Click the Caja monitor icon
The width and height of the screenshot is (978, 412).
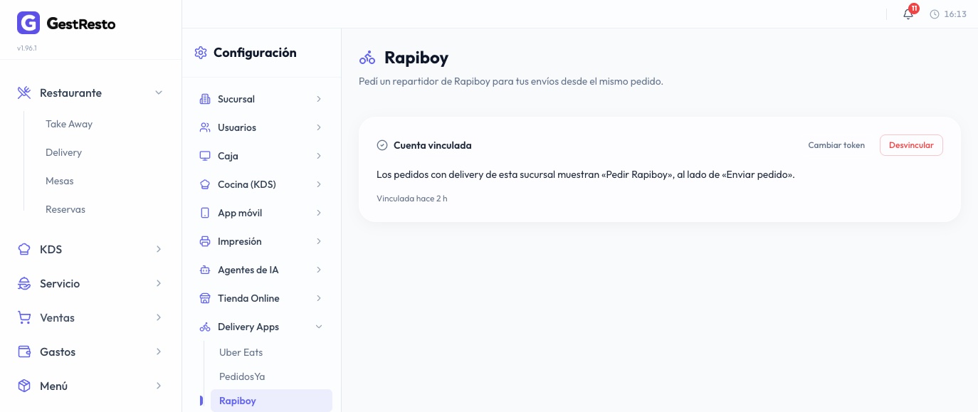point(205,156)
